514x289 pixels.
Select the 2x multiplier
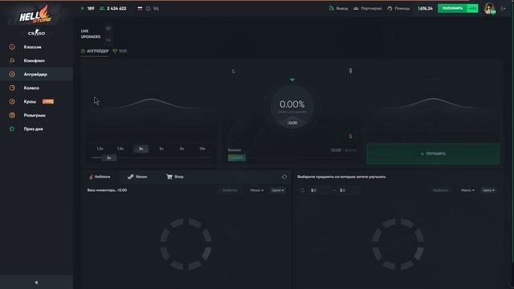tap(141, 149)
